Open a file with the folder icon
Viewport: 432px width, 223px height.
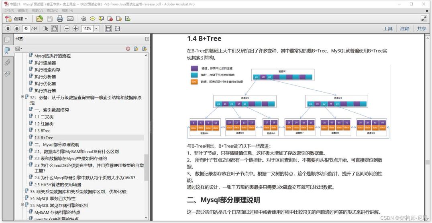[x=39, y=19]
